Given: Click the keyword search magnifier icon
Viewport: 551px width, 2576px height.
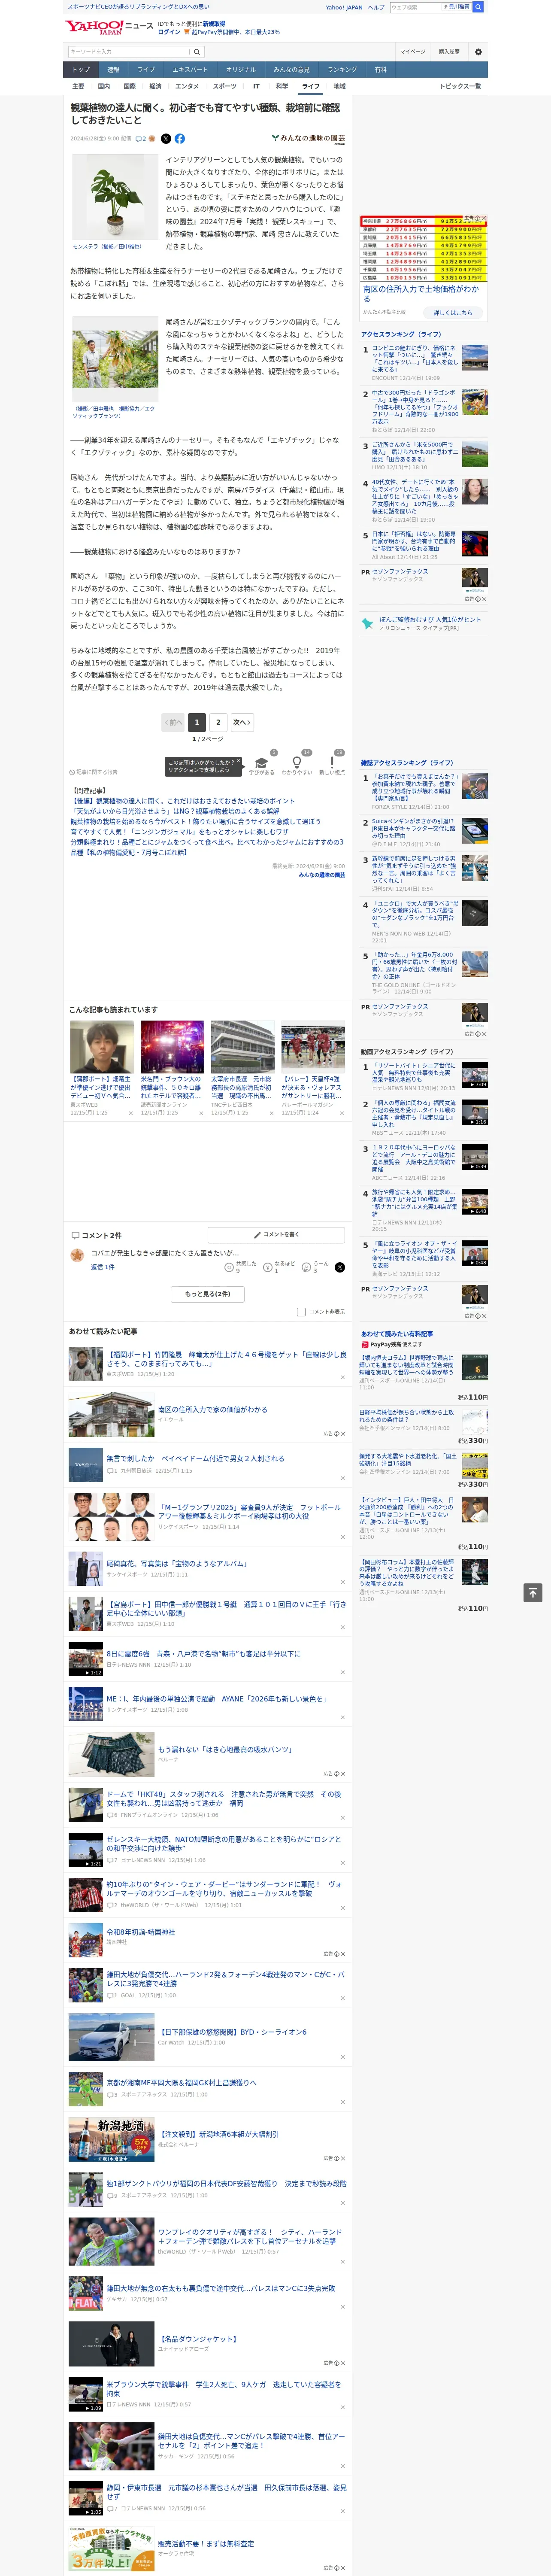Looking at the screenshot, I should pyautogui.click(x=197, y=52).
